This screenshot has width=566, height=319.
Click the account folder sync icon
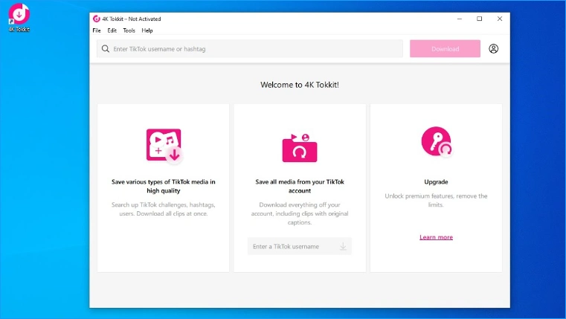pos(300,148)
